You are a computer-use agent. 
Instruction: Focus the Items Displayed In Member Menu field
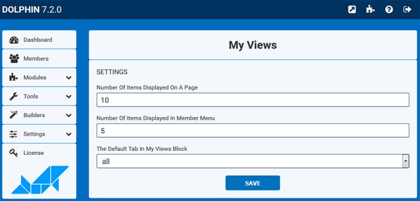pyautogui.click(x=253, y=130)
